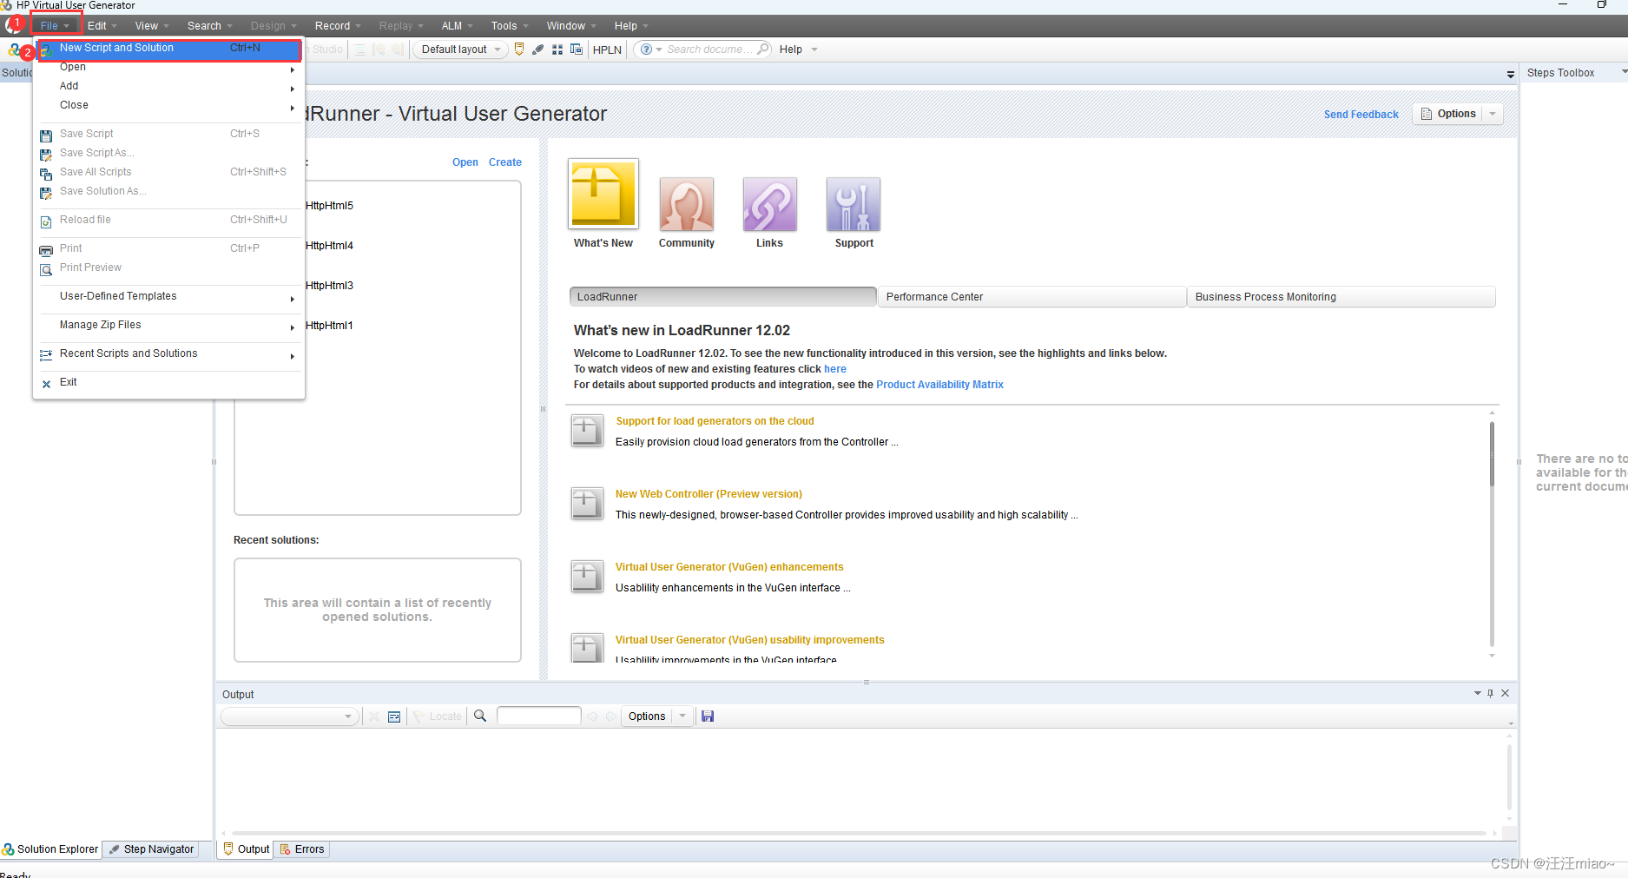Click the Print Preview icon in File menu
1628x878 pixels.
46,269
